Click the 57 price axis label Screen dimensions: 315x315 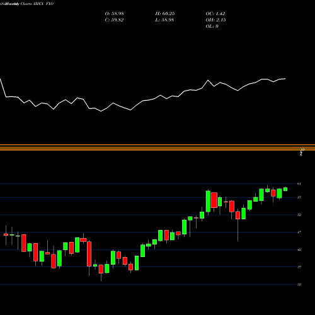pos(299,197)
